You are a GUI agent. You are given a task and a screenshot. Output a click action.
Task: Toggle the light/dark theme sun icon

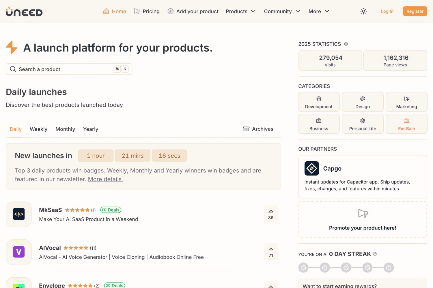363,11
